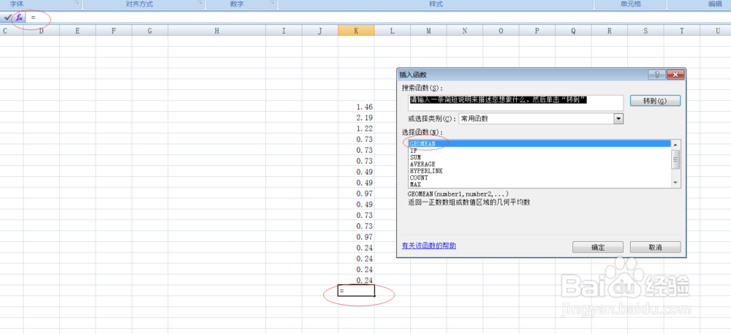The image size is (731, 334).
Task: Select COUNT in the function list
Action: [x=539, y=178]
